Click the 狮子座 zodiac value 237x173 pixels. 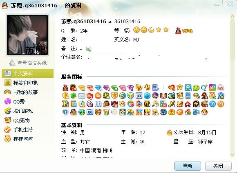coord(205,142)
